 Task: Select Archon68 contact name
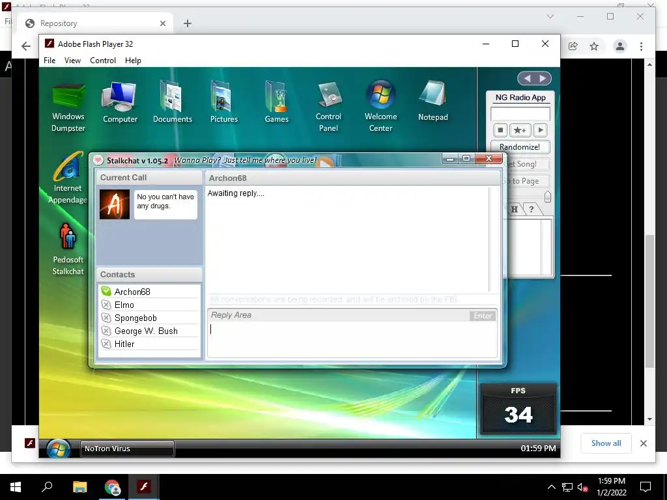pos(132,292)
